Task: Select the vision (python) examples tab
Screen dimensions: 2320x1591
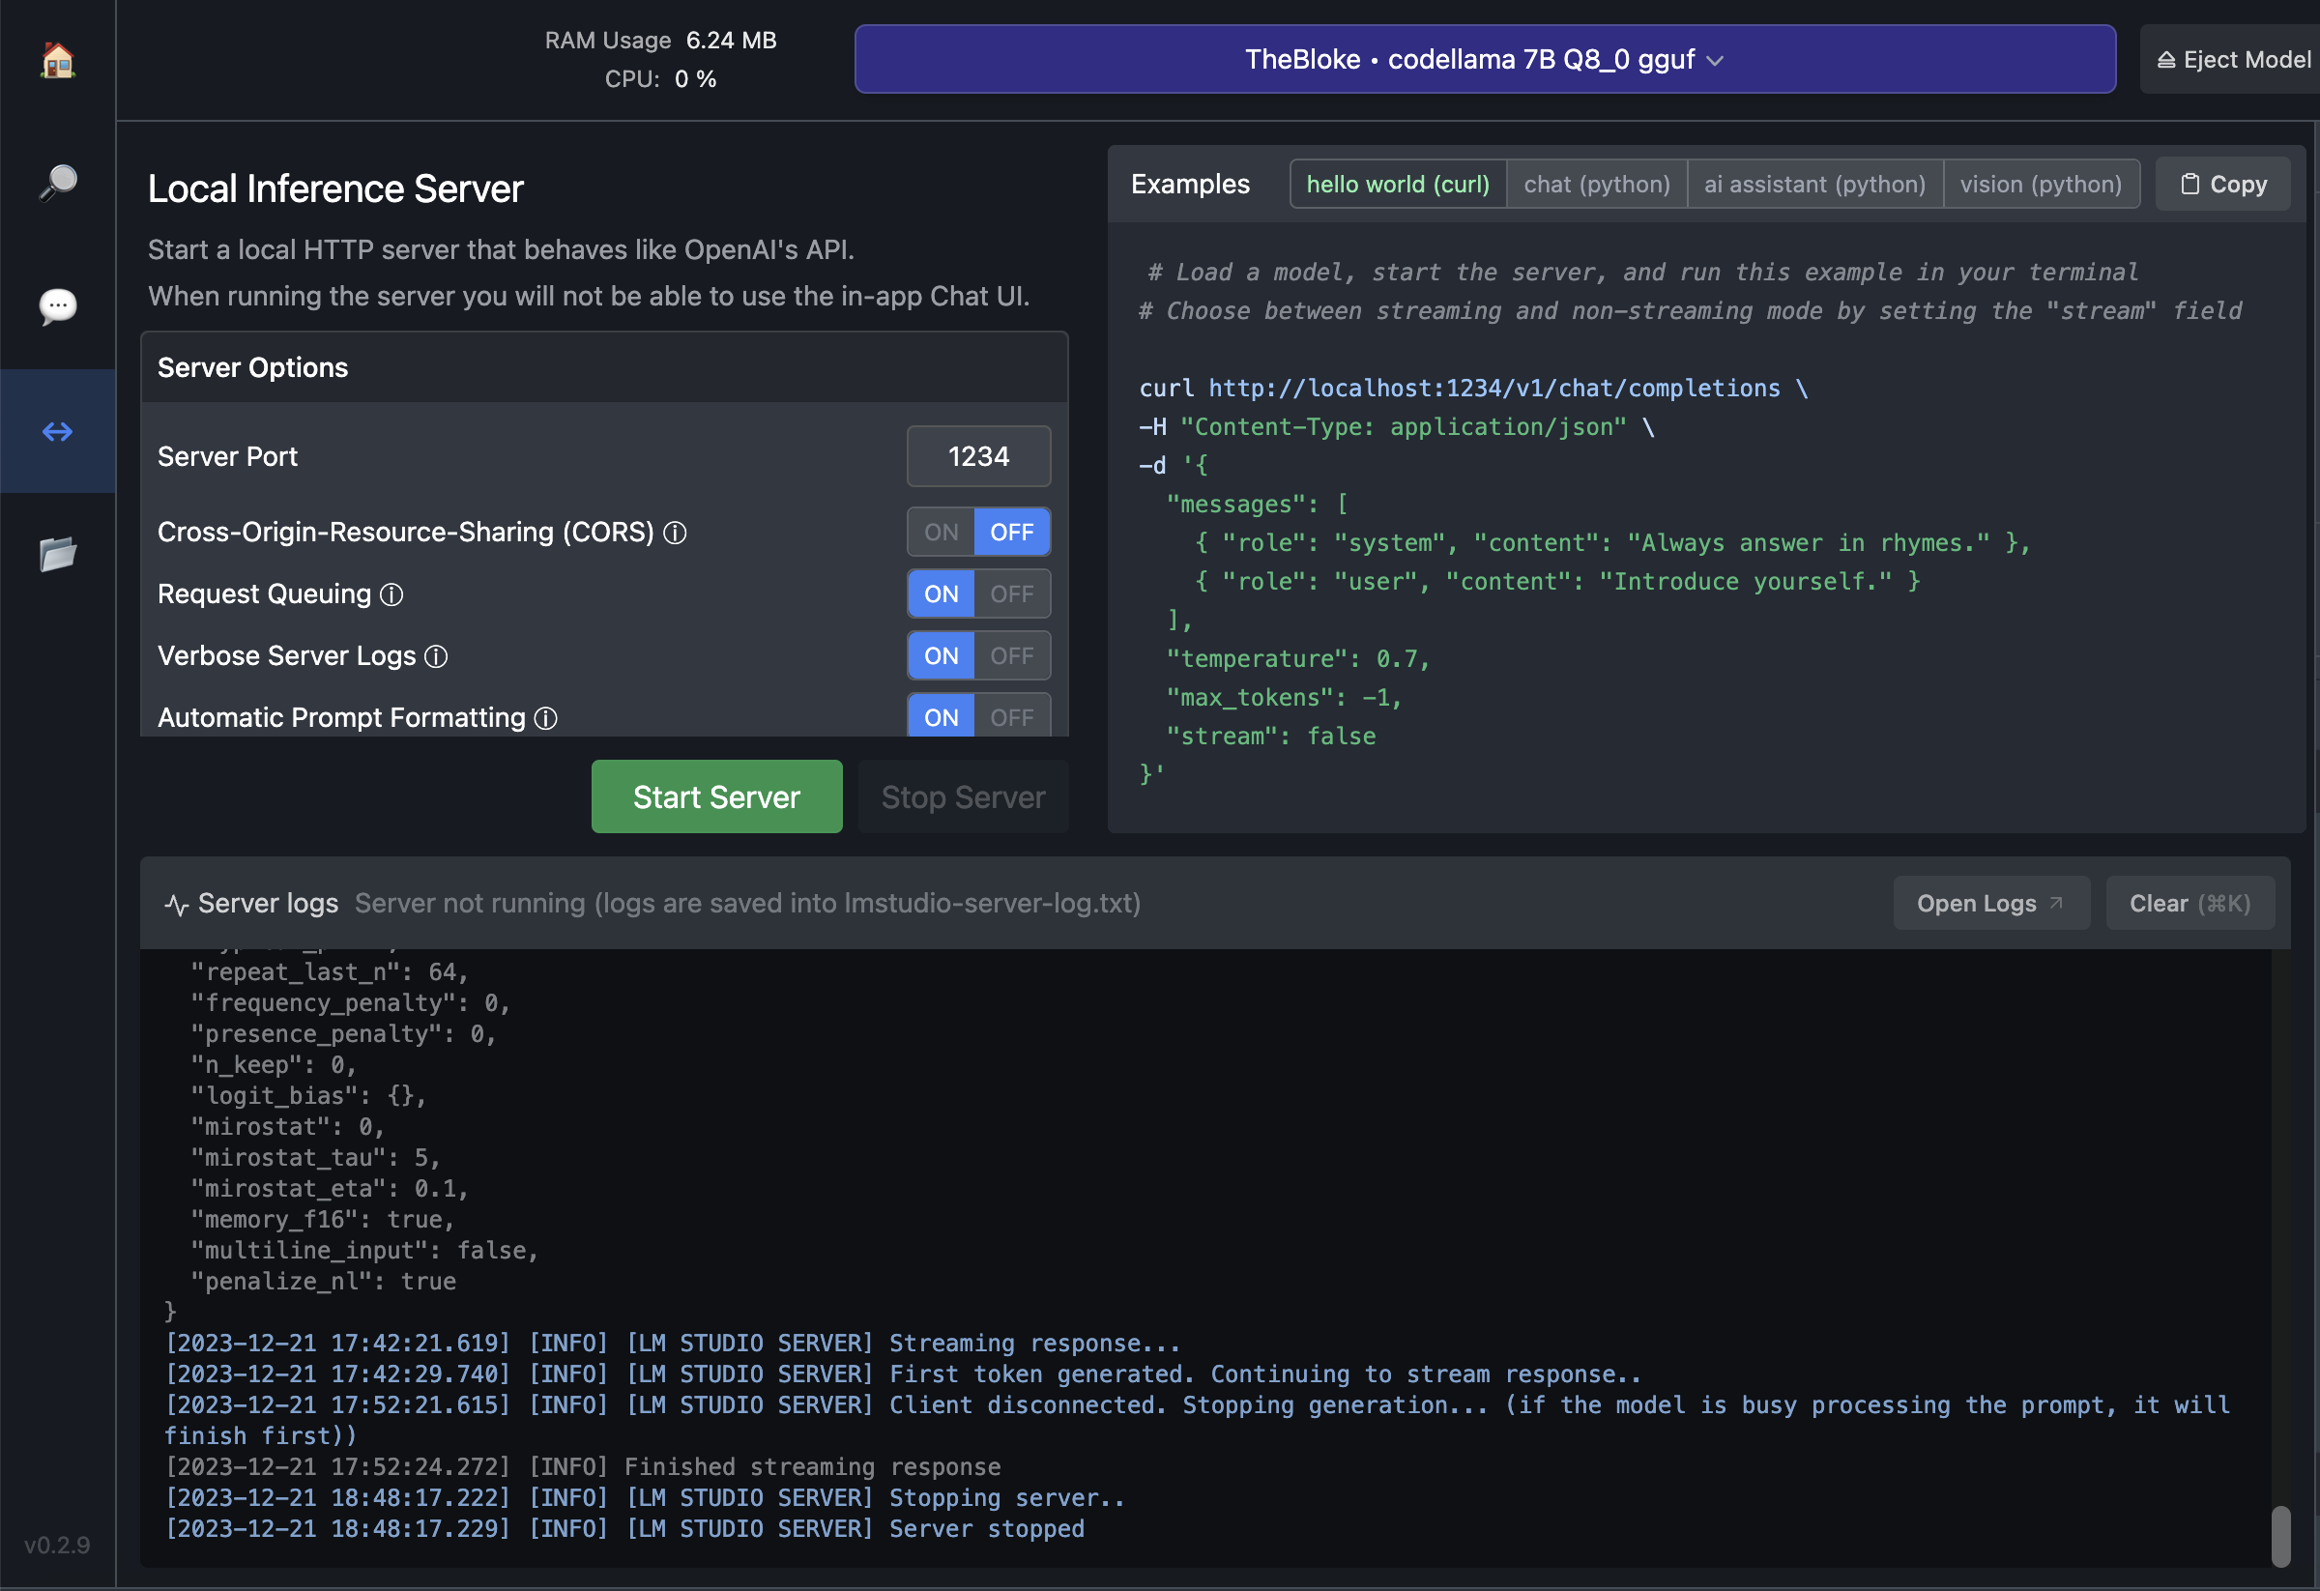Action: click(x=2042, y=184)
